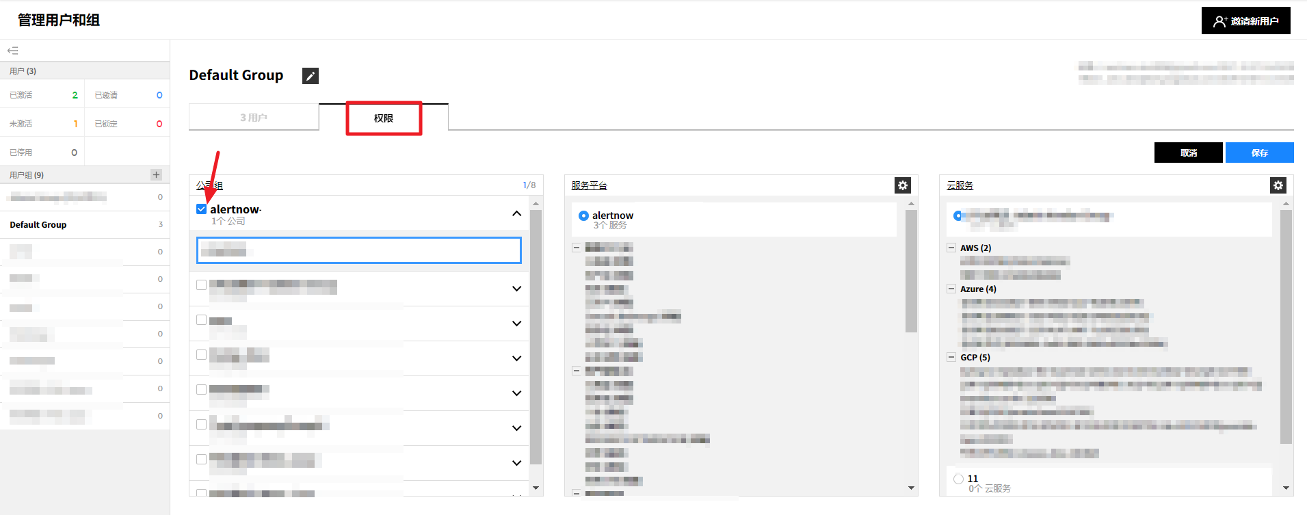Viewport: 1307px width, 515px height.
Task: Expand the third company group row chevron
Action: click(x=516, y=323)
